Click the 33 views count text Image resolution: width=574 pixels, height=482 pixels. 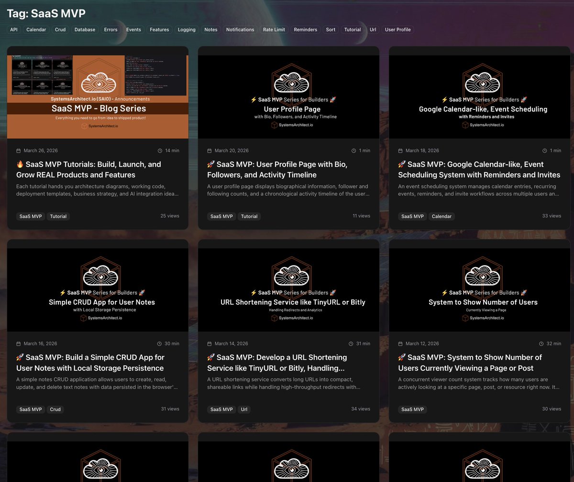(552, 216)
